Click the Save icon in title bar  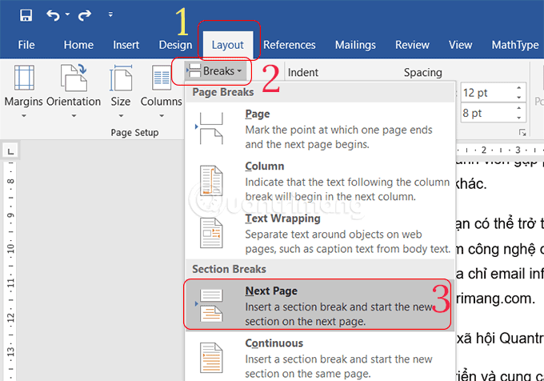pyautogui.click(x=26, y=15)
